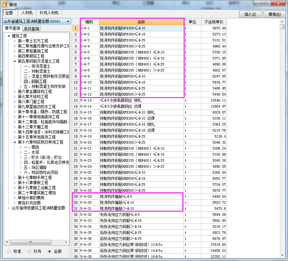Select row ≤φ5冷拔低碳钢丝 绑扎
Screen dimensions: 288x261
click(x=141, y=100)
